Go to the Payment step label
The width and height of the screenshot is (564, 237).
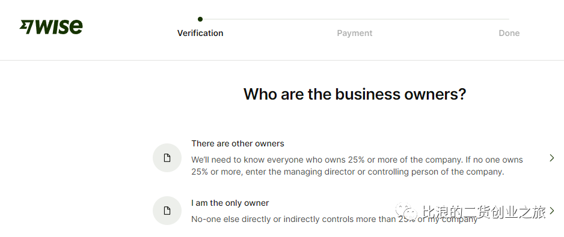point(354,33)
